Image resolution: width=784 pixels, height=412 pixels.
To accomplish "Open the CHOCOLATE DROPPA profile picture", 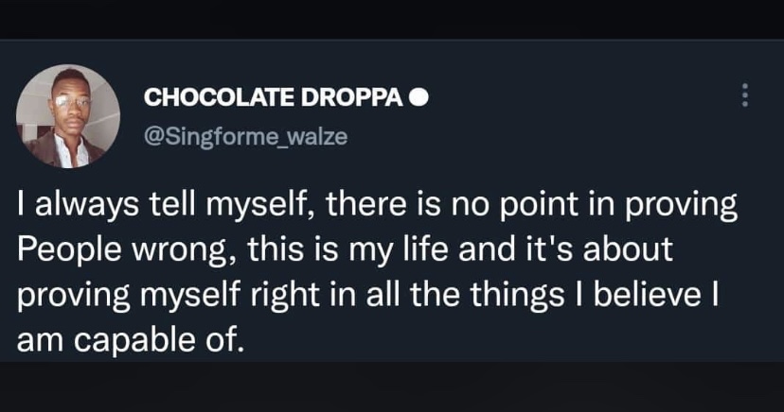I will (68, 116).
